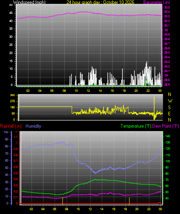Select the "Windspeed (mph)" heading
The height and width of the screenshot is (214, 180).
tap(29, 2)
